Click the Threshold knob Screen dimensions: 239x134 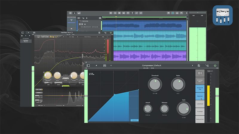coord(155,85)
